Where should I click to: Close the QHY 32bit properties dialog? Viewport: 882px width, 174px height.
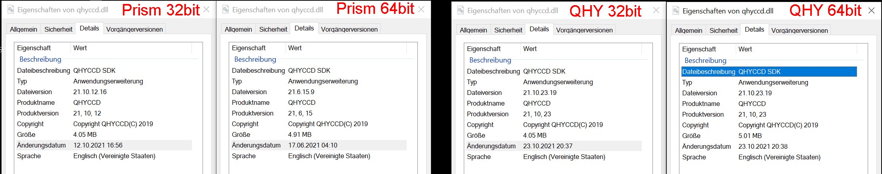pos(656,10)
